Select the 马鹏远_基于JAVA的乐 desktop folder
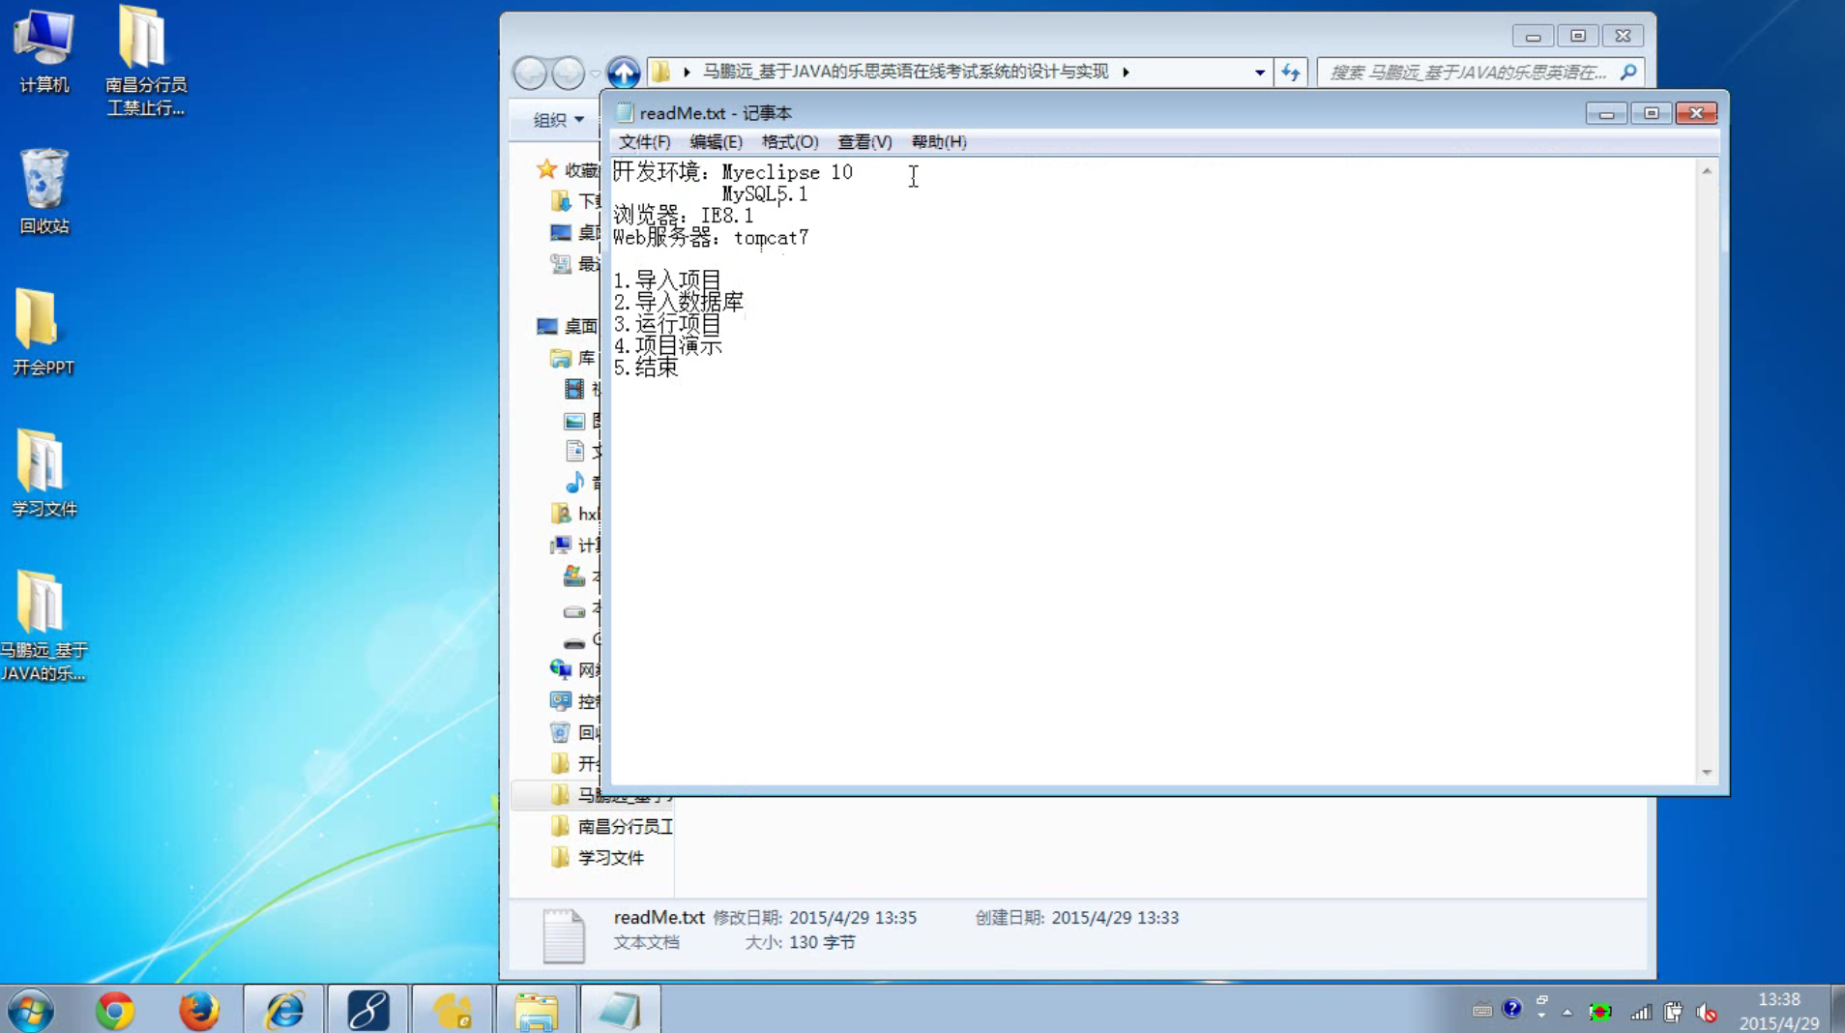The width and height of the screenshot is (1845, 1033). click(43, 627)
